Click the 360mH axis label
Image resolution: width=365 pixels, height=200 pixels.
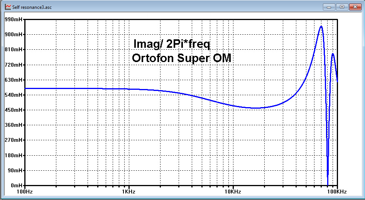14,125
